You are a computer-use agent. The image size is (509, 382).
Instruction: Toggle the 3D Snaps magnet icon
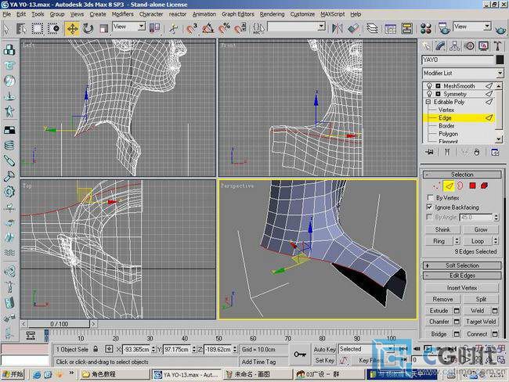click(192, 29)
